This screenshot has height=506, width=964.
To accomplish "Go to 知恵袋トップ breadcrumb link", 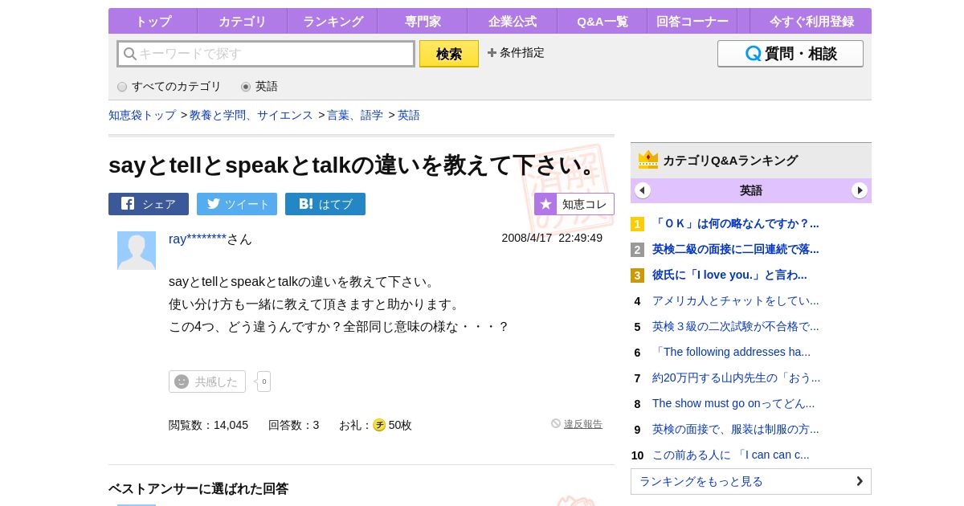I will (142, 116).
